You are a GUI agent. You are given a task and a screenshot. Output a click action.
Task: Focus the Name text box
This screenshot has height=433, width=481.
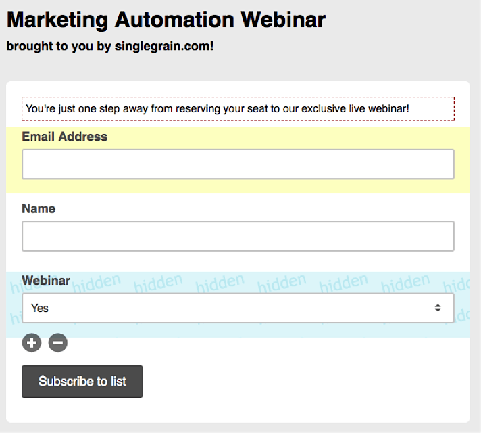click(238, 236)
